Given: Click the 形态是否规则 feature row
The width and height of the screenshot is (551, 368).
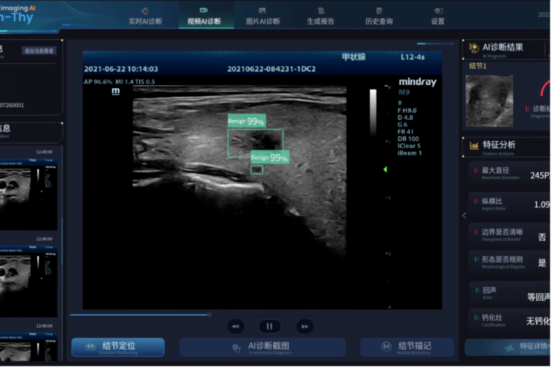Looking at the screenshot, I should [x=510, y=262].
